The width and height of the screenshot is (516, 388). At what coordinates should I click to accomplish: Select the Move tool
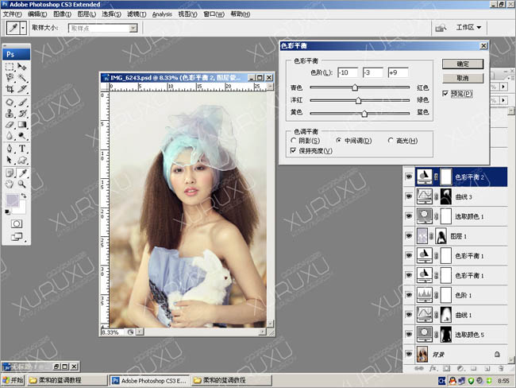(x=22, y=68)
